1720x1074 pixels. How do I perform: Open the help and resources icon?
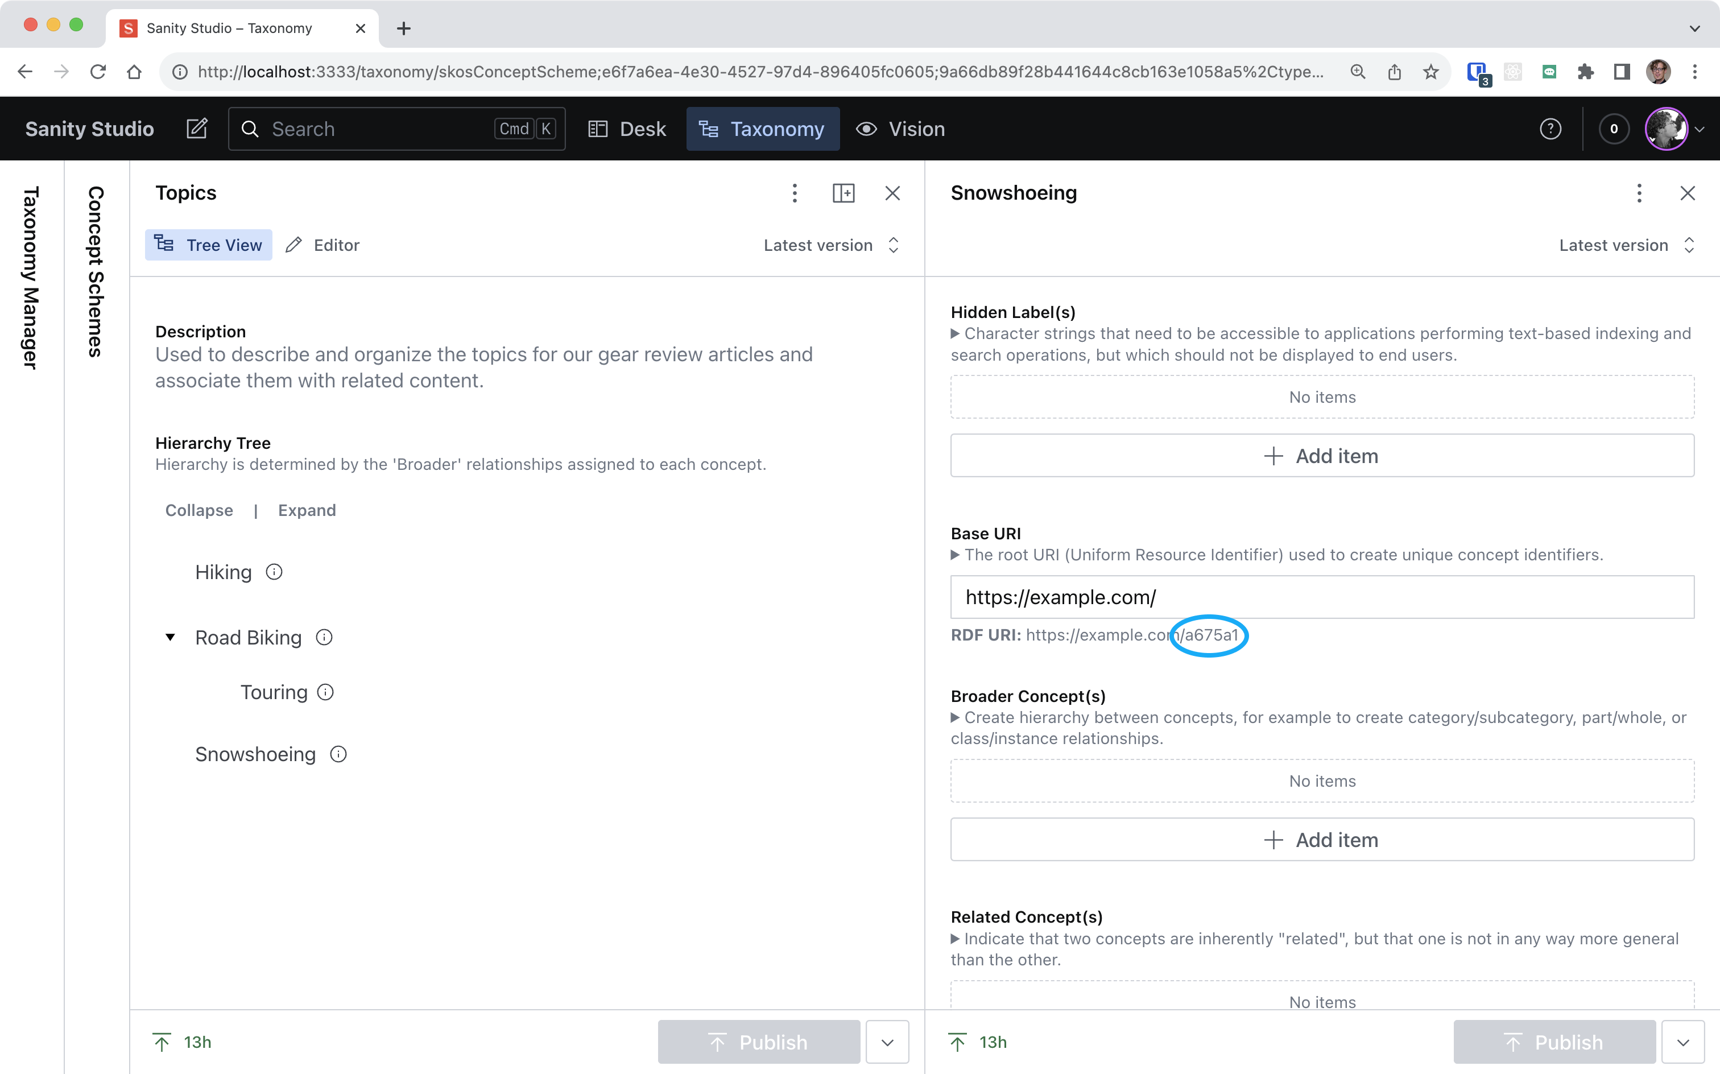click(1549, 129)
